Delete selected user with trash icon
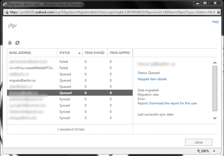This screenshot has width=224, height=156. click(x=10, y=43)
